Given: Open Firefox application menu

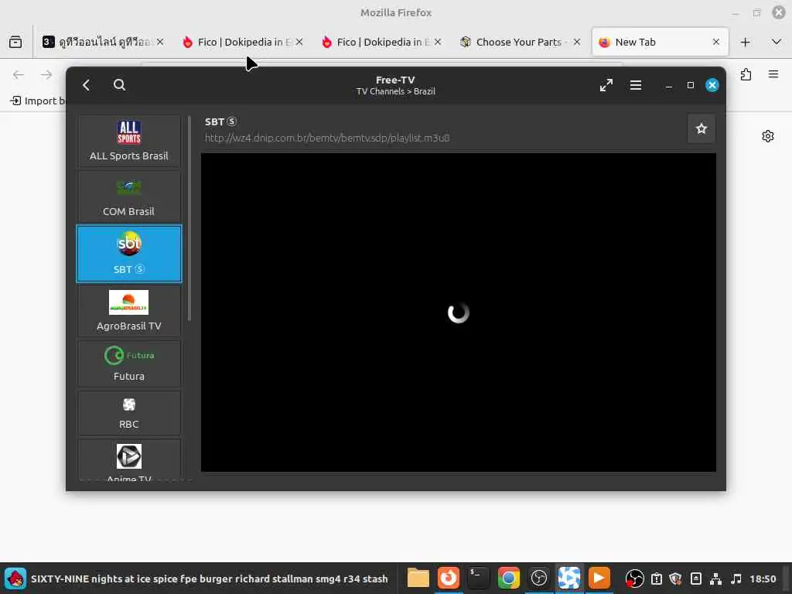Looking at the screenshot, I should point(773,75).
